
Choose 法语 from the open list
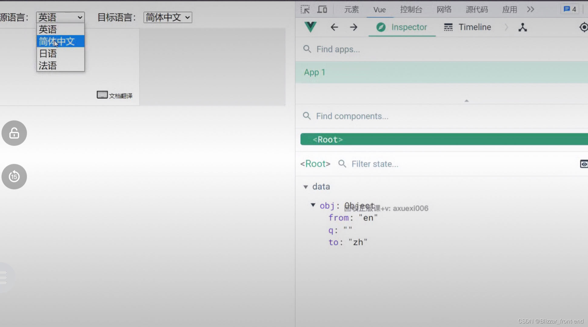pos(60,65)
